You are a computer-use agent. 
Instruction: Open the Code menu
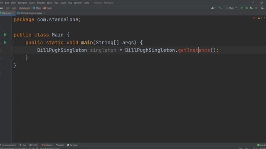32,3
